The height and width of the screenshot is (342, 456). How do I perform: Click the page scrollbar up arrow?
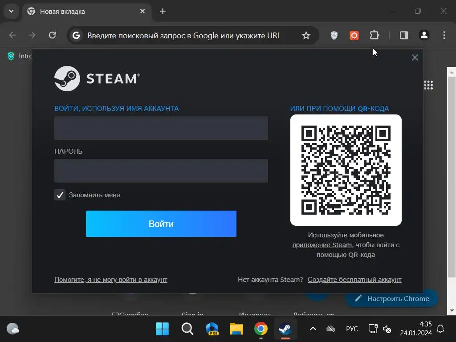pos(452,72)
